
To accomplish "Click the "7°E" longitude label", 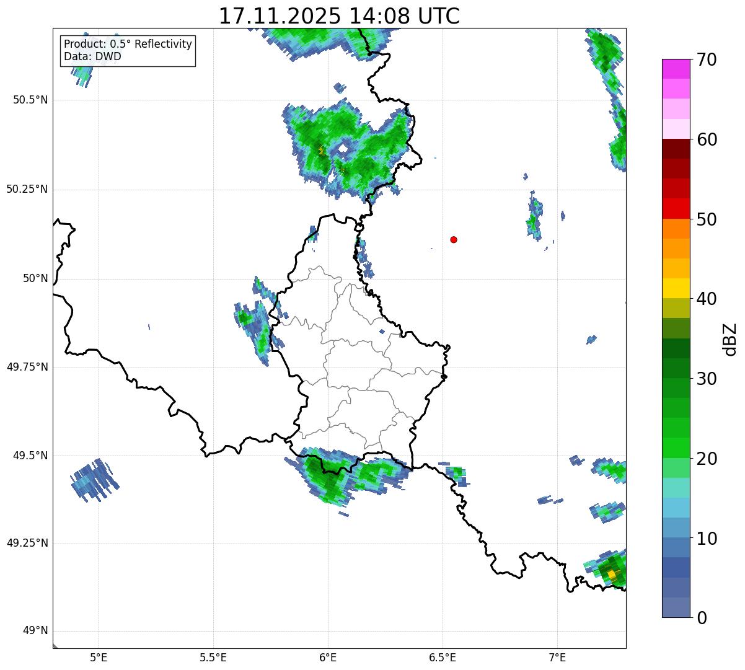I will pyautogui.click(x=557, y=657).
